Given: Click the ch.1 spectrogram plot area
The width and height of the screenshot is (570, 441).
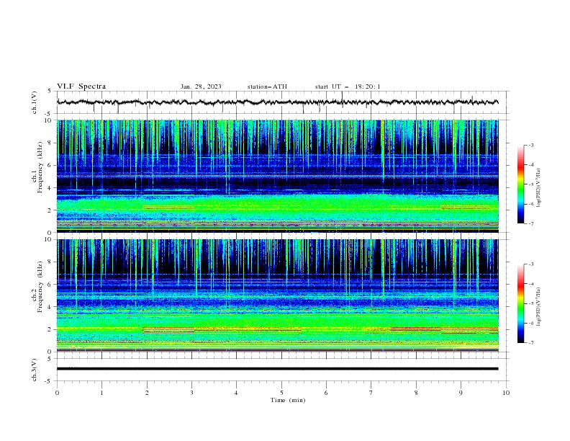Looking at the screenshot, I should [x=278, y=176].
